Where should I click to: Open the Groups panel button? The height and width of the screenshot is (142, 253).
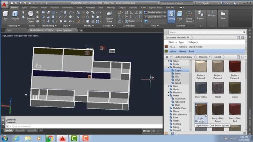coord(212,14)
